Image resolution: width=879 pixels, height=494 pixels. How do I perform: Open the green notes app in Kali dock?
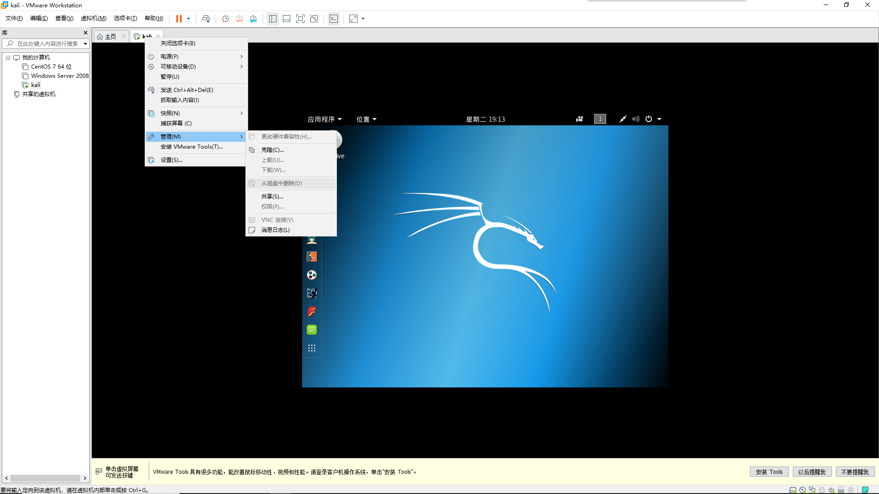(x=312, y=330)
